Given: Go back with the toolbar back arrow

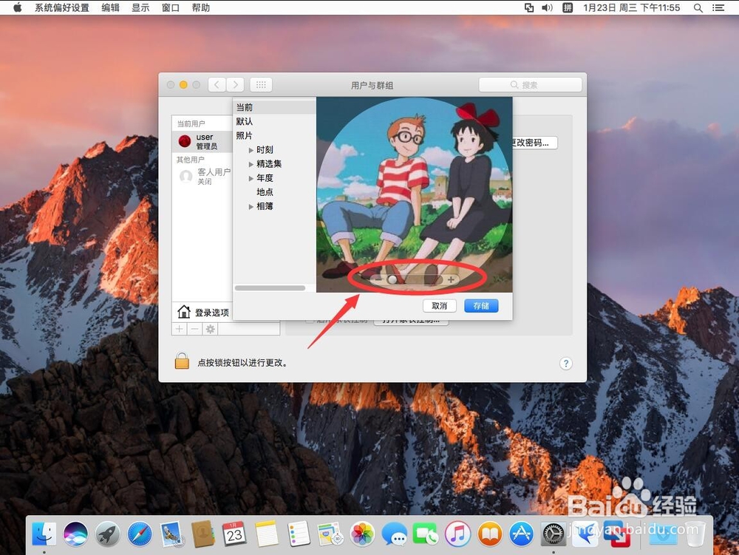Looking at the screenshot, I should pyautogui.click(x=217, y=85).
